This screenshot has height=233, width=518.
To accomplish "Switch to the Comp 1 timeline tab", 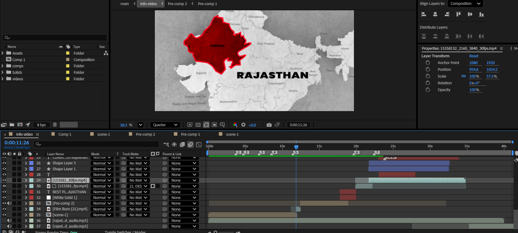I will click(x=65, y=134).
